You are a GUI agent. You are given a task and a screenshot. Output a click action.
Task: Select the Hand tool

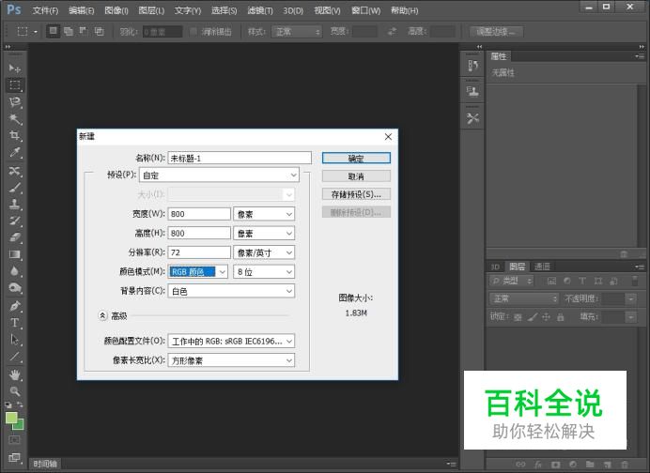15,374
